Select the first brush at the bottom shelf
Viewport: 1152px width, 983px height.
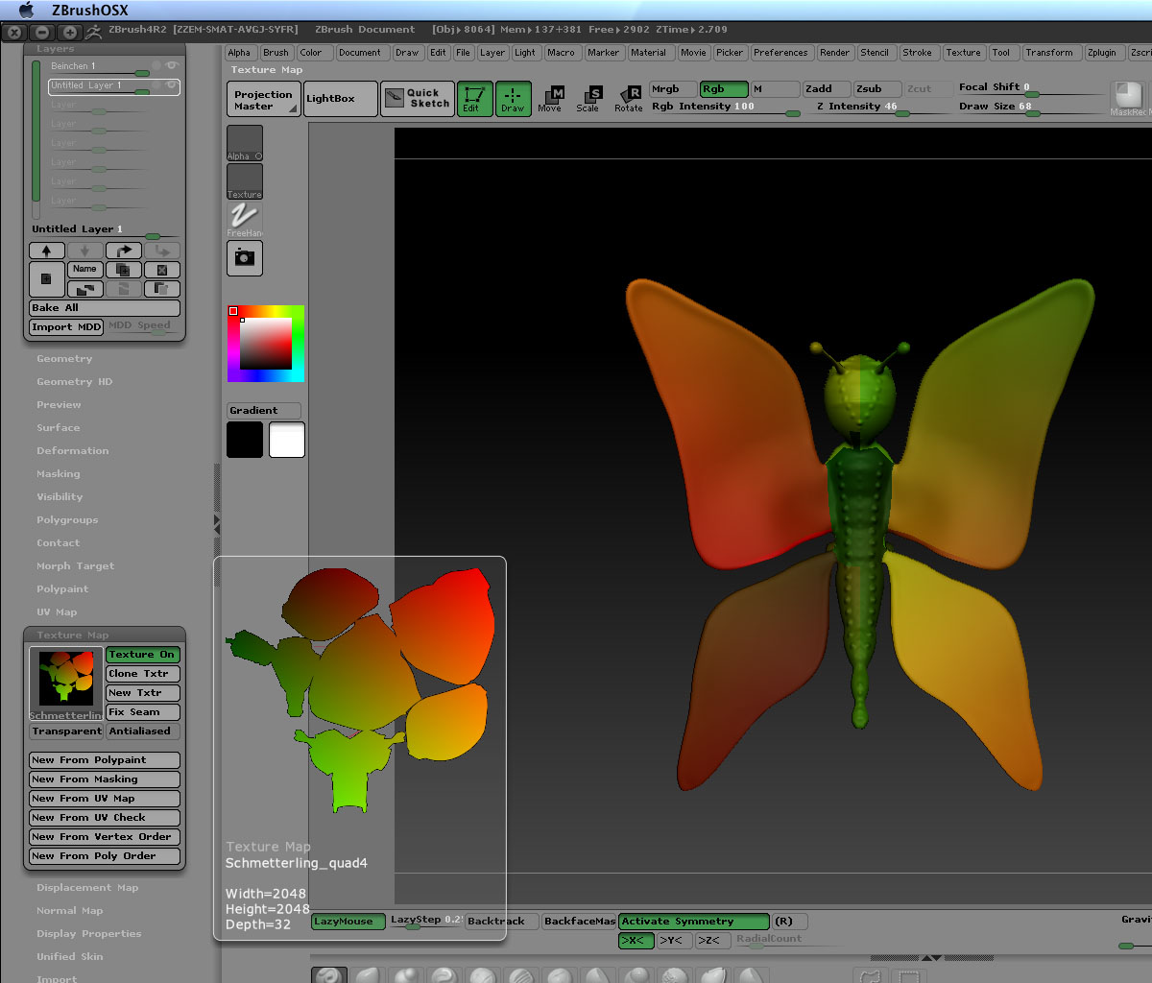pyautogui.click(x=329, y=974)
